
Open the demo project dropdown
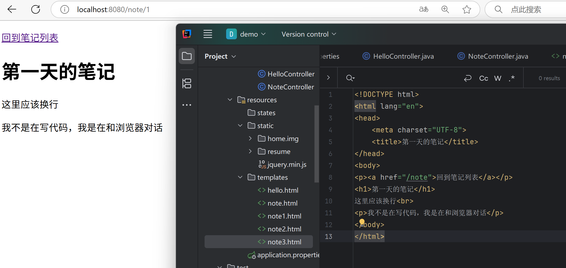[246, 34]
